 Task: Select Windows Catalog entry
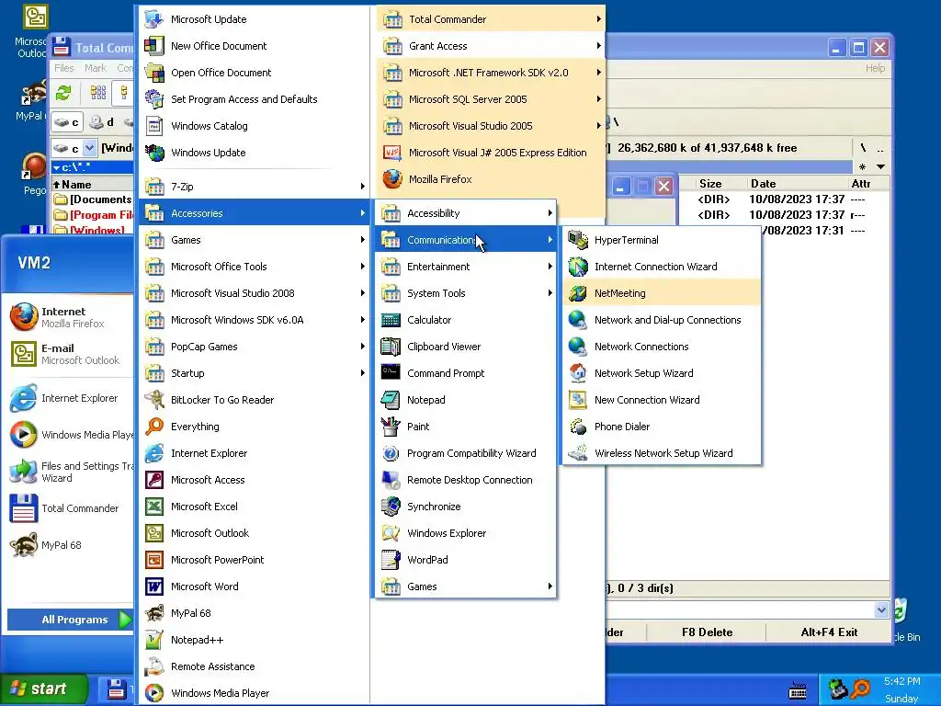pyautogui.click(x=255, y=126)
